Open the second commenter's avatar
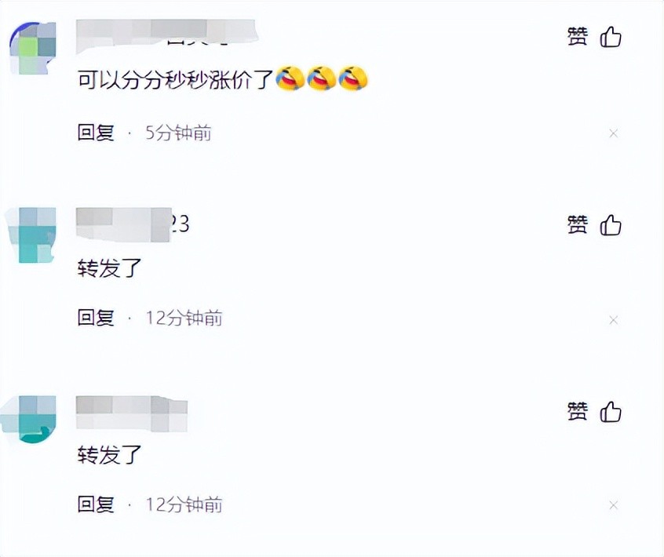The height and width of the screenshot is (557, 664). click(31, 235)
